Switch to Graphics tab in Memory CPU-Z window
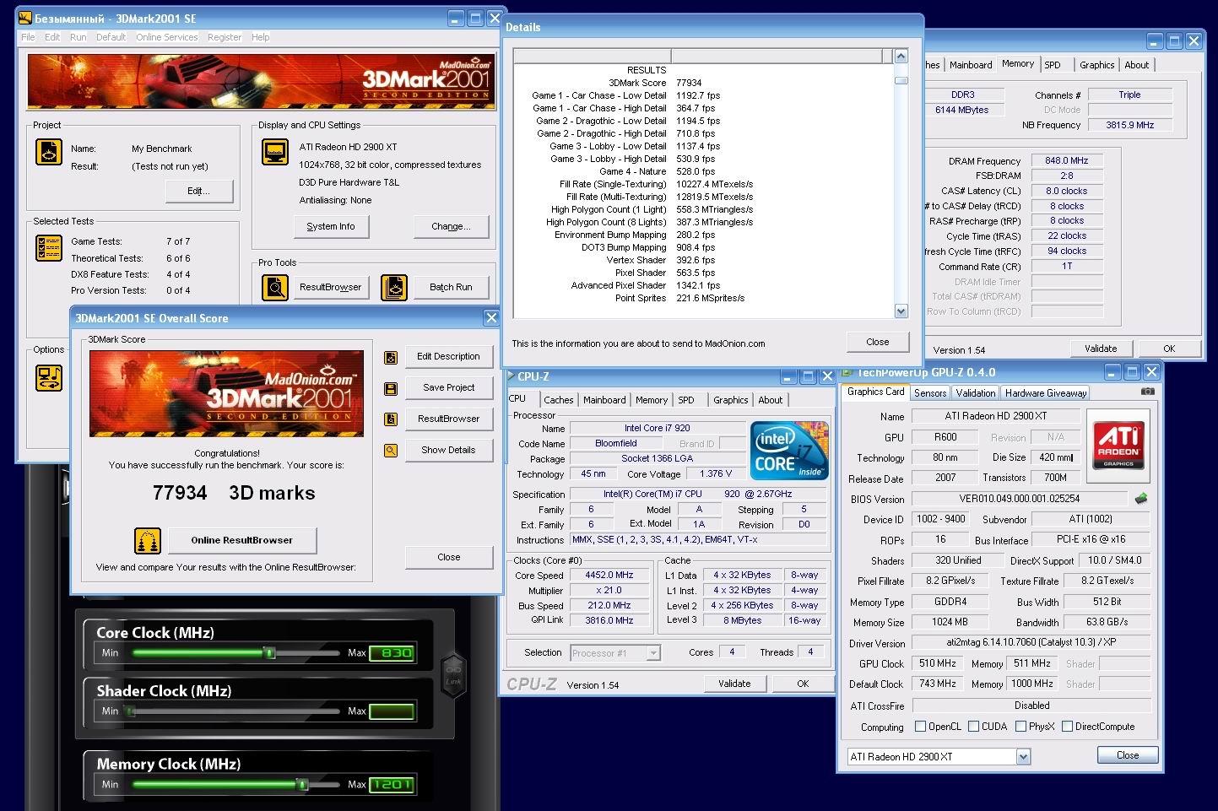1218x811 pixels. [x=1096, y=65]
